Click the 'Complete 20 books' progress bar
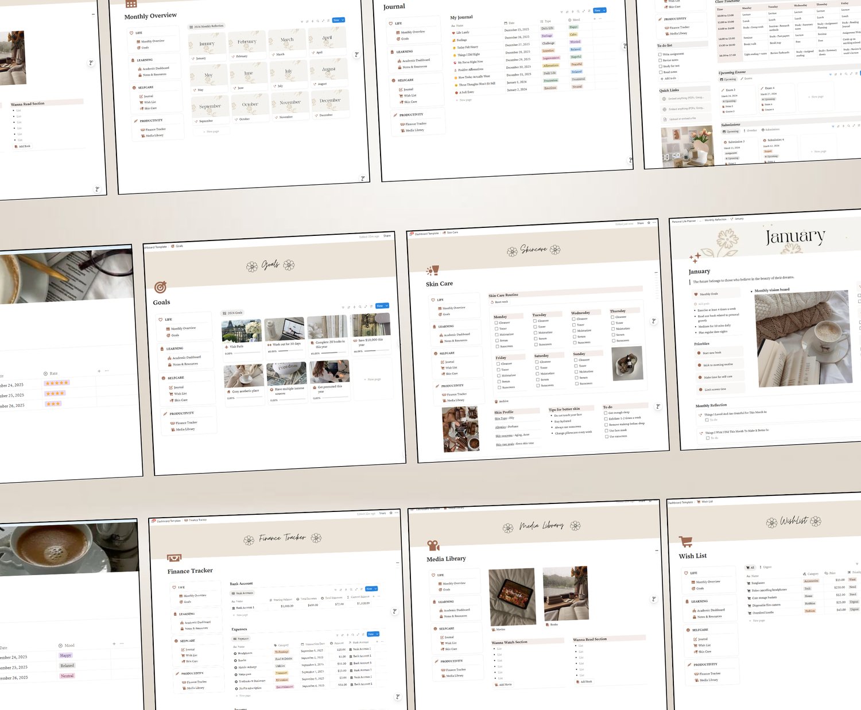Image resolution: width=861 pixels, height=710 pixels. (x=334, y=352)
